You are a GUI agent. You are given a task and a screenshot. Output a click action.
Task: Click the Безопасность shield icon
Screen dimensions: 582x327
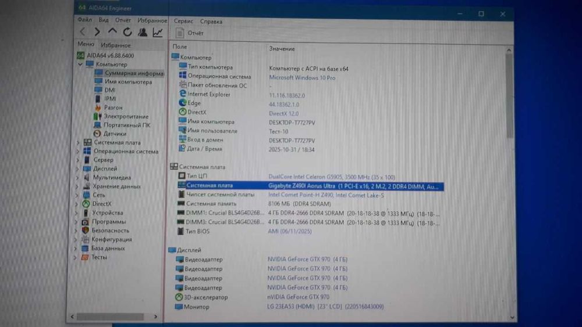(86, 231)
